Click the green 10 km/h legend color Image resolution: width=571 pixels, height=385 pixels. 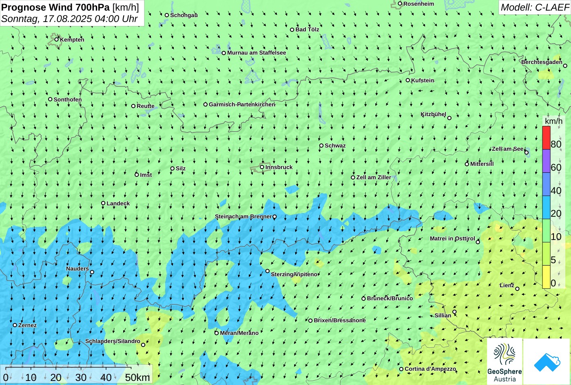546,231
